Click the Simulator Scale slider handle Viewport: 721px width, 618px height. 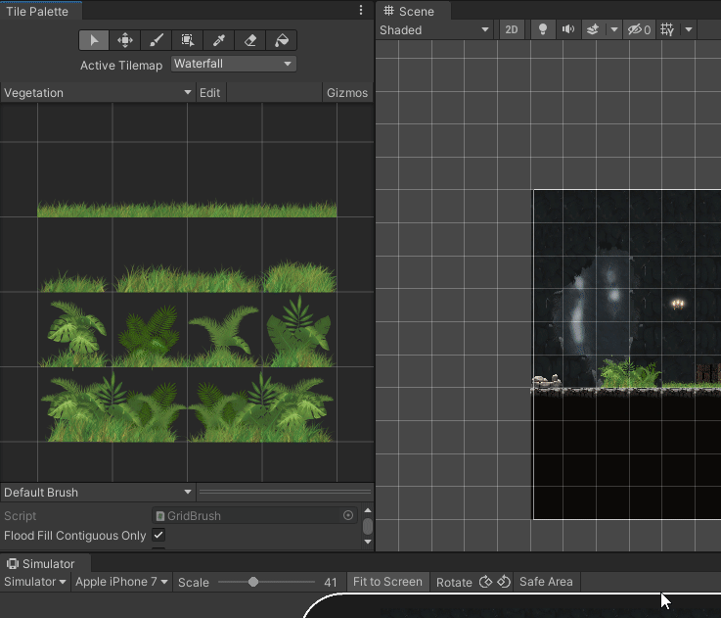tap(253, 582)
